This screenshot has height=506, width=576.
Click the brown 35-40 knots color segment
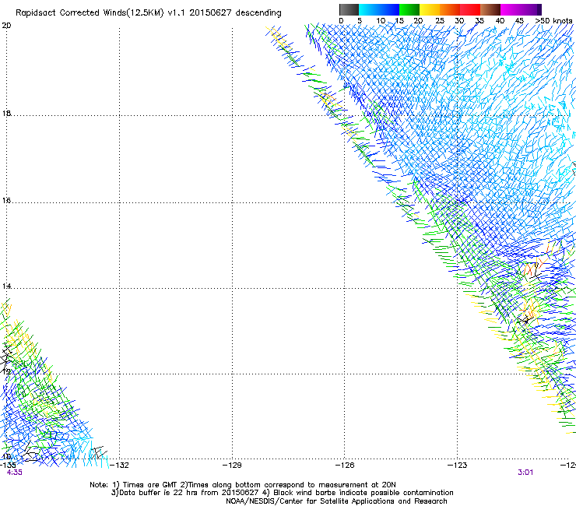click(x=490, y=9)
